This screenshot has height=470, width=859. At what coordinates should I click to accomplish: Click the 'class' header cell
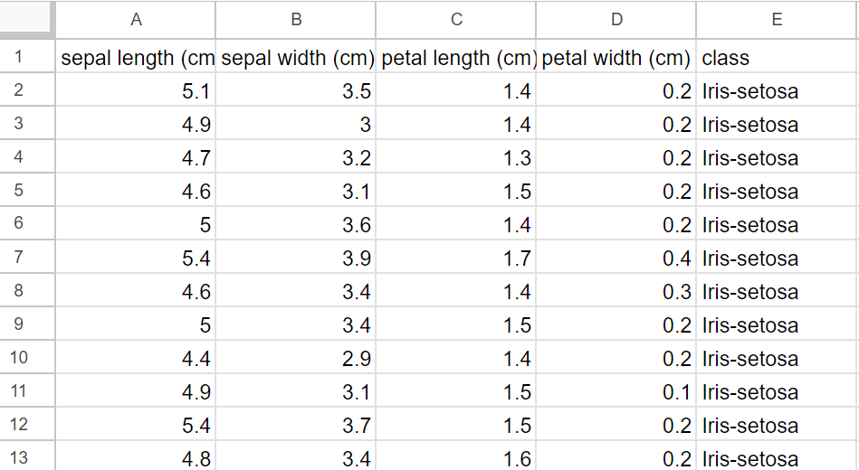click(778, 56)
